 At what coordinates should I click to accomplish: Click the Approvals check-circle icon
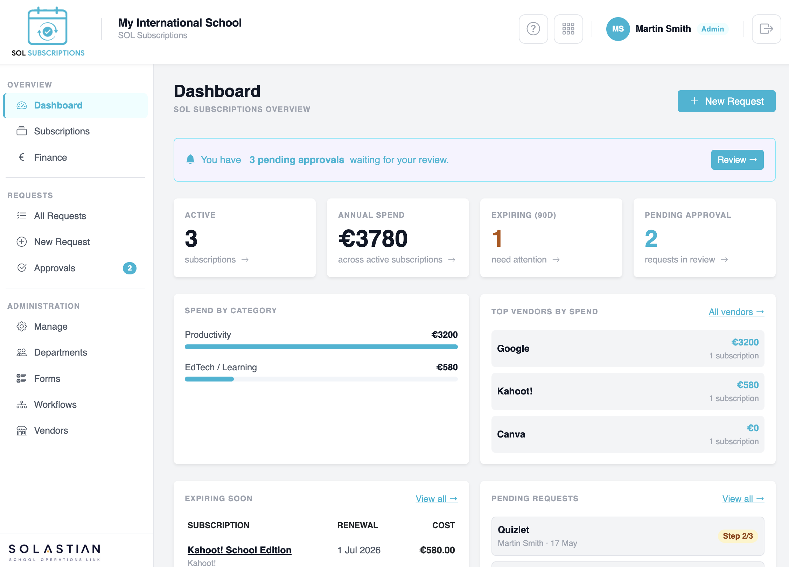click(x=22, y=268)
